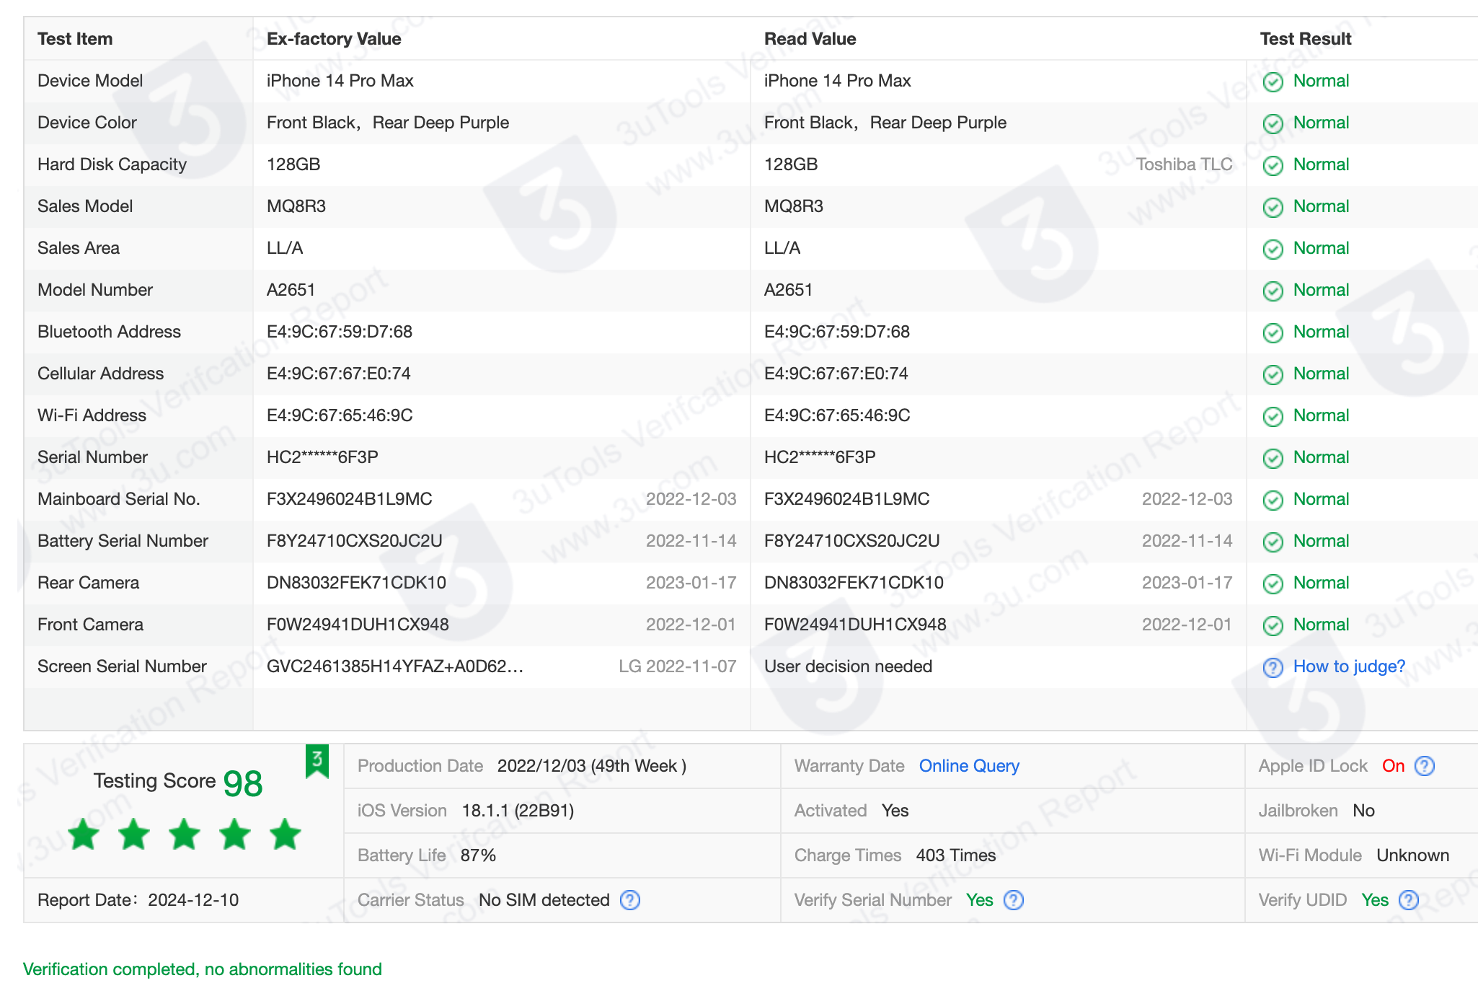Click the Test Item column header
Viewport: 1478px width, 991px height.
[x=75, y=39]
